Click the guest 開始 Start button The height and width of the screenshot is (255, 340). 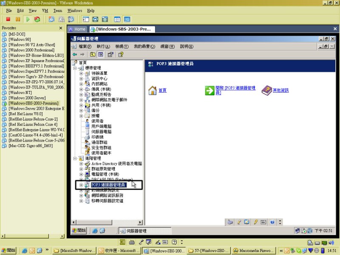(79, 230)
